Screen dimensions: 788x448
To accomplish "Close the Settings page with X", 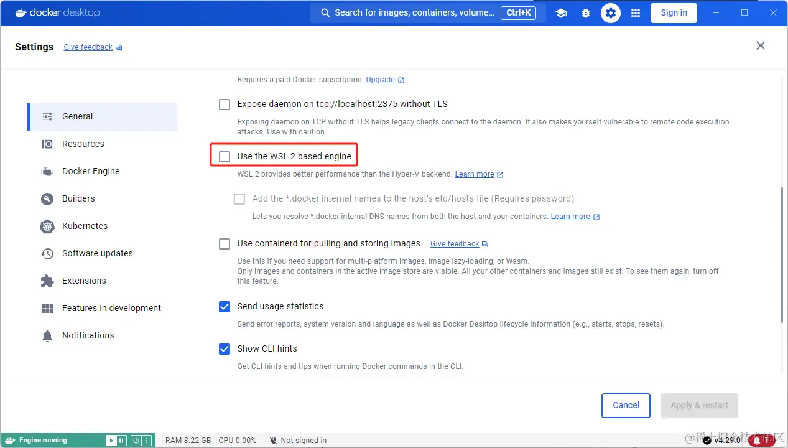I will coord(761,45).
